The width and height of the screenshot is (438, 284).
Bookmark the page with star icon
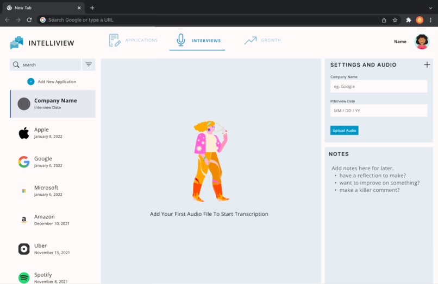coord(395,20)
